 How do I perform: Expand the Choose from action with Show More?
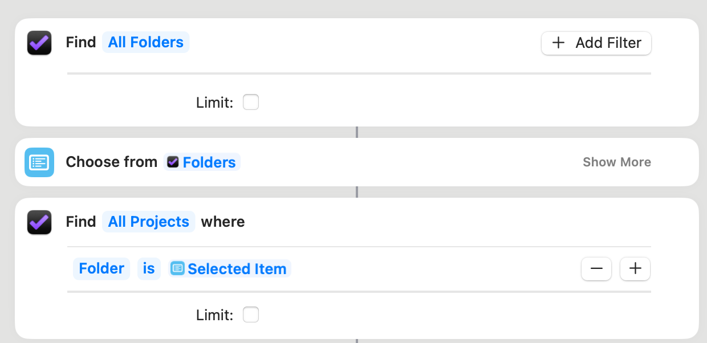click(617, 162)
